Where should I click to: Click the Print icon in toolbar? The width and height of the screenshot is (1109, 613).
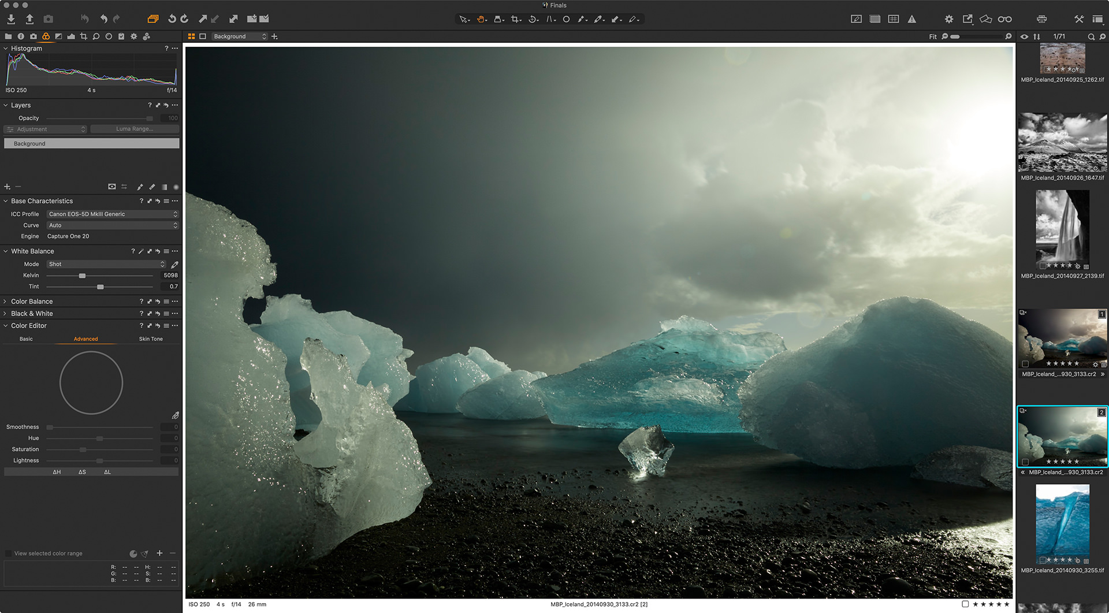tap(1041, 19)
